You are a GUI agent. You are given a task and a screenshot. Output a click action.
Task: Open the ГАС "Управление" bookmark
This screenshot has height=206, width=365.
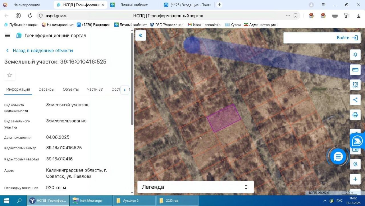[167, 25]
